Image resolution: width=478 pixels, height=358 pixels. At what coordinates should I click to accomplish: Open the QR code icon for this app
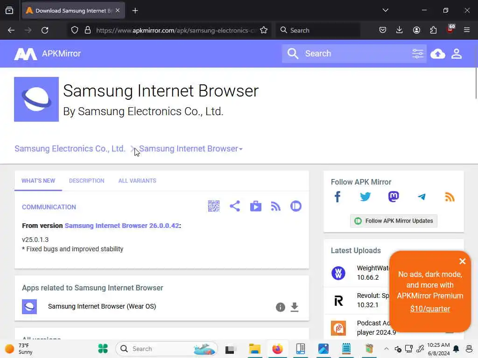pyautogui.click(x=214, y=206)
